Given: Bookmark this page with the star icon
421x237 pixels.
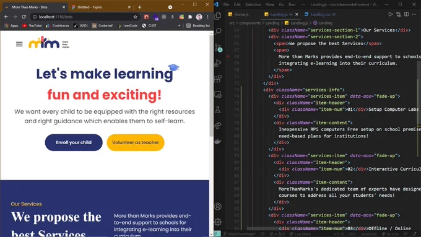Looking at the screenshot, I should tap(136, 17).
